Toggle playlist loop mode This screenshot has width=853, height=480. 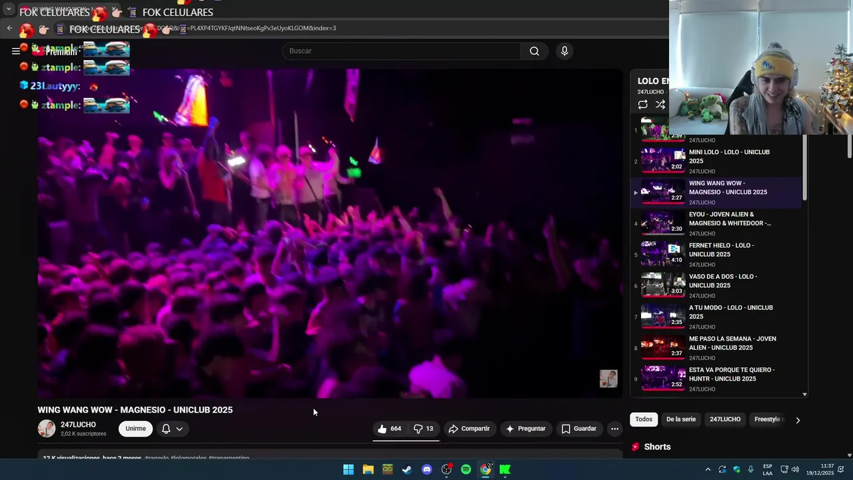point(642,105)
